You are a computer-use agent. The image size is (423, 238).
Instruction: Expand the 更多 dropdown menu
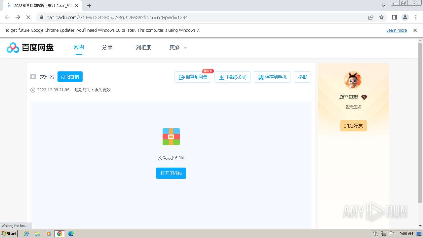tap(178, 48)
